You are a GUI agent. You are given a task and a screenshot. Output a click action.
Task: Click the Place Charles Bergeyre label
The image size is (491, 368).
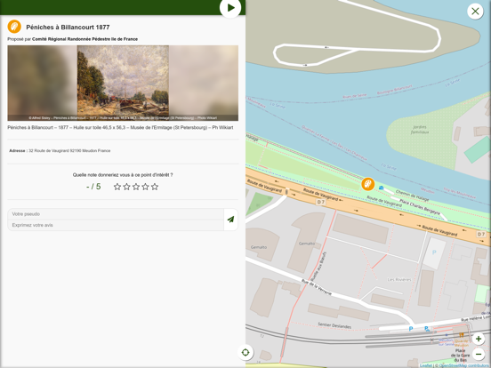point(420,207)
